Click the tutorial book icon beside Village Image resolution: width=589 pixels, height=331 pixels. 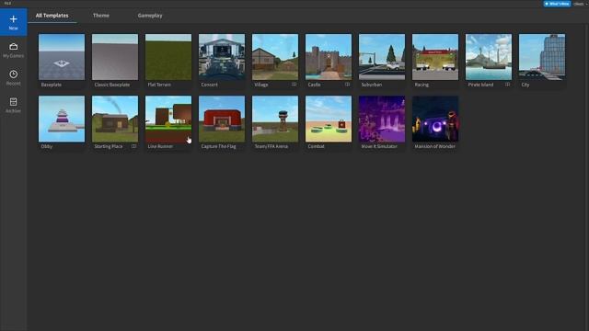[x=294, y=85]
